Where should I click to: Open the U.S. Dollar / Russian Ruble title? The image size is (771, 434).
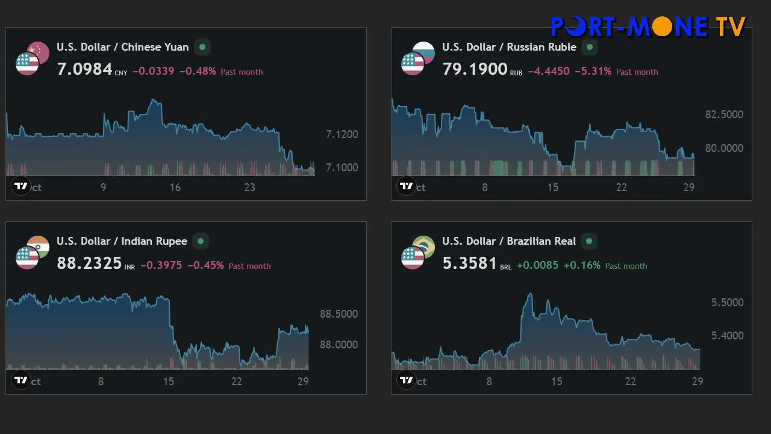coord(509,47)
